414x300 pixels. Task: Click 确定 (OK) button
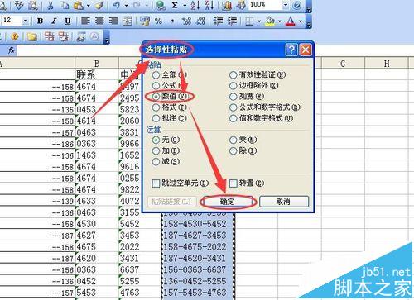228,202
